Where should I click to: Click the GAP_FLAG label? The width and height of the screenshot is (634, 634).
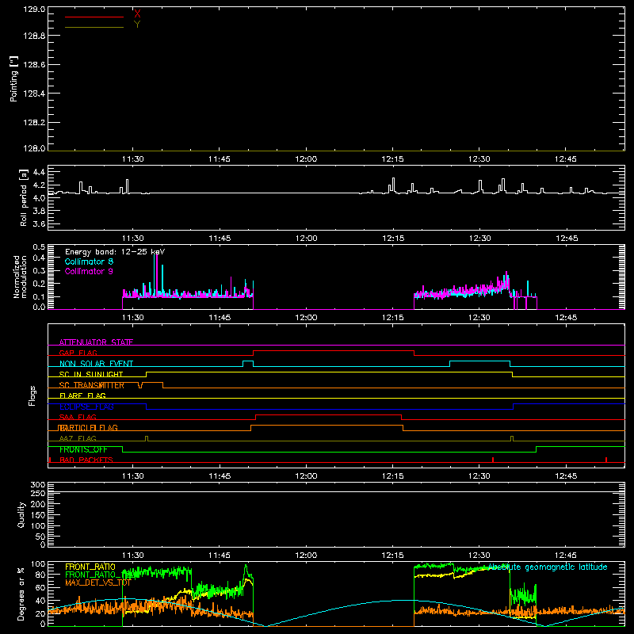(x=78, y=353)
